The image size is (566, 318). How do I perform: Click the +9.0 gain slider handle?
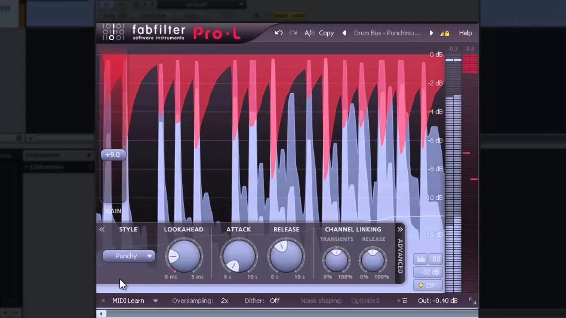[x=113, y=155]
